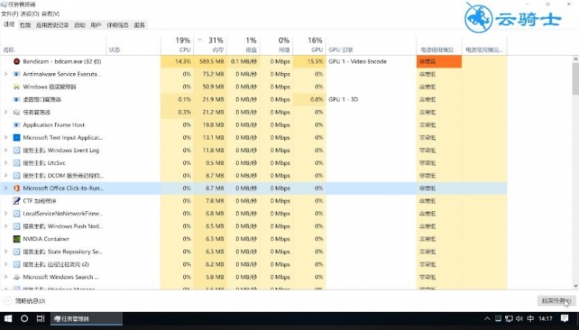Viewport: 579px width, 330px height.
Task: Open the notification center icon
Action: pos(565,318)
